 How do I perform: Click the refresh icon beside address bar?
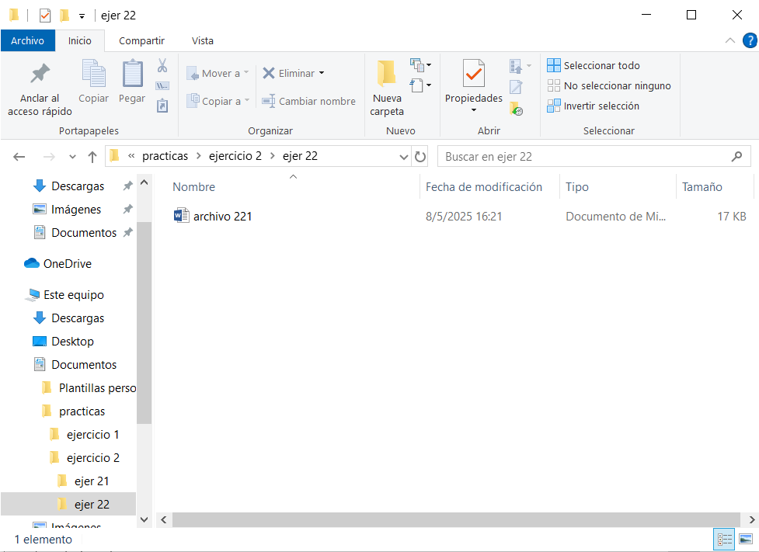click(x=420, y=156)
